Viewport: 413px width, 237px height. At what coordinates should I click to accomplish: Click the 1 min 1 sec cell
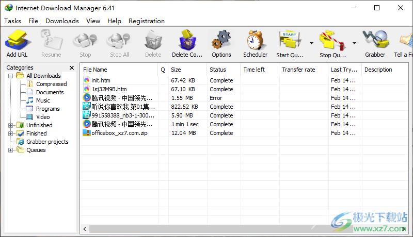pyautogui.click(x=185, y=124)
